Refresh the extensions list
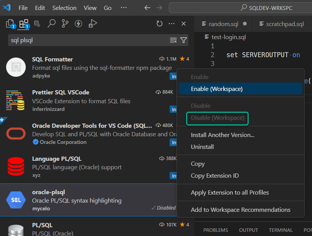The height and width of the screenshot is (236, 312). pyautogui.click(x=159, y=24)
